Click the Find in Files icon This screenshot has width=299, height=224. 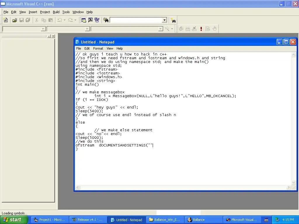106,20
